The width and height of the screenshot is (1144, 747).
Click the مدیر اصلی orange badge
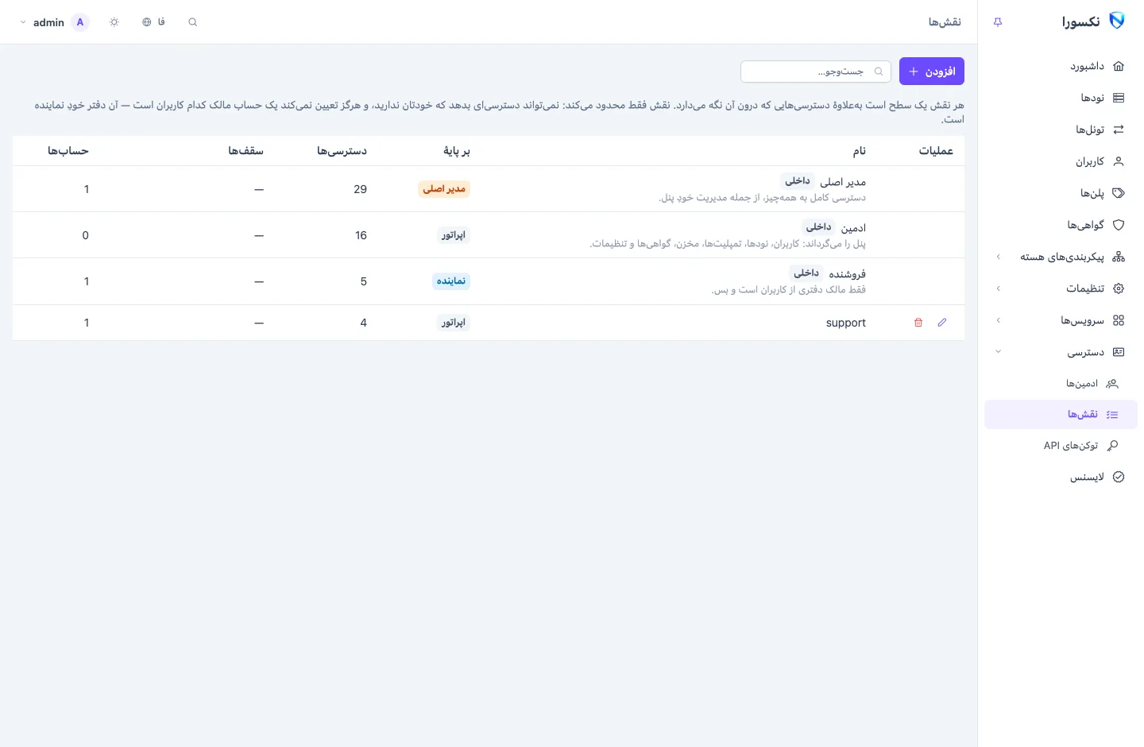click(x=444, y=189)
